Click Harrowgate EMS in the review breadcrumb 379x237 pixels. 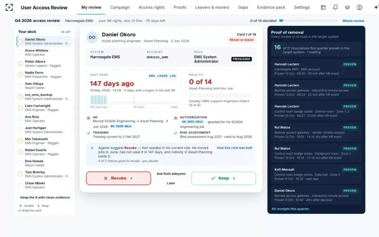(79, 21)
